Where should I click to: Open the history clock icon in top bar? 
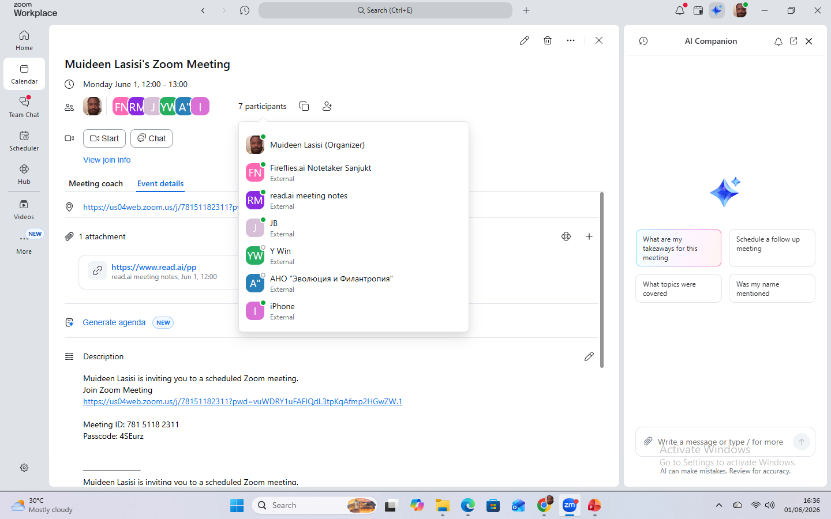245,10
